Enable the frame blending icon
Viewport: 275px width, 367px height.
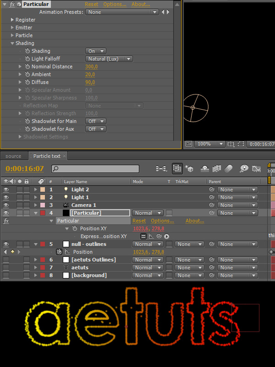tap(216, 168)
